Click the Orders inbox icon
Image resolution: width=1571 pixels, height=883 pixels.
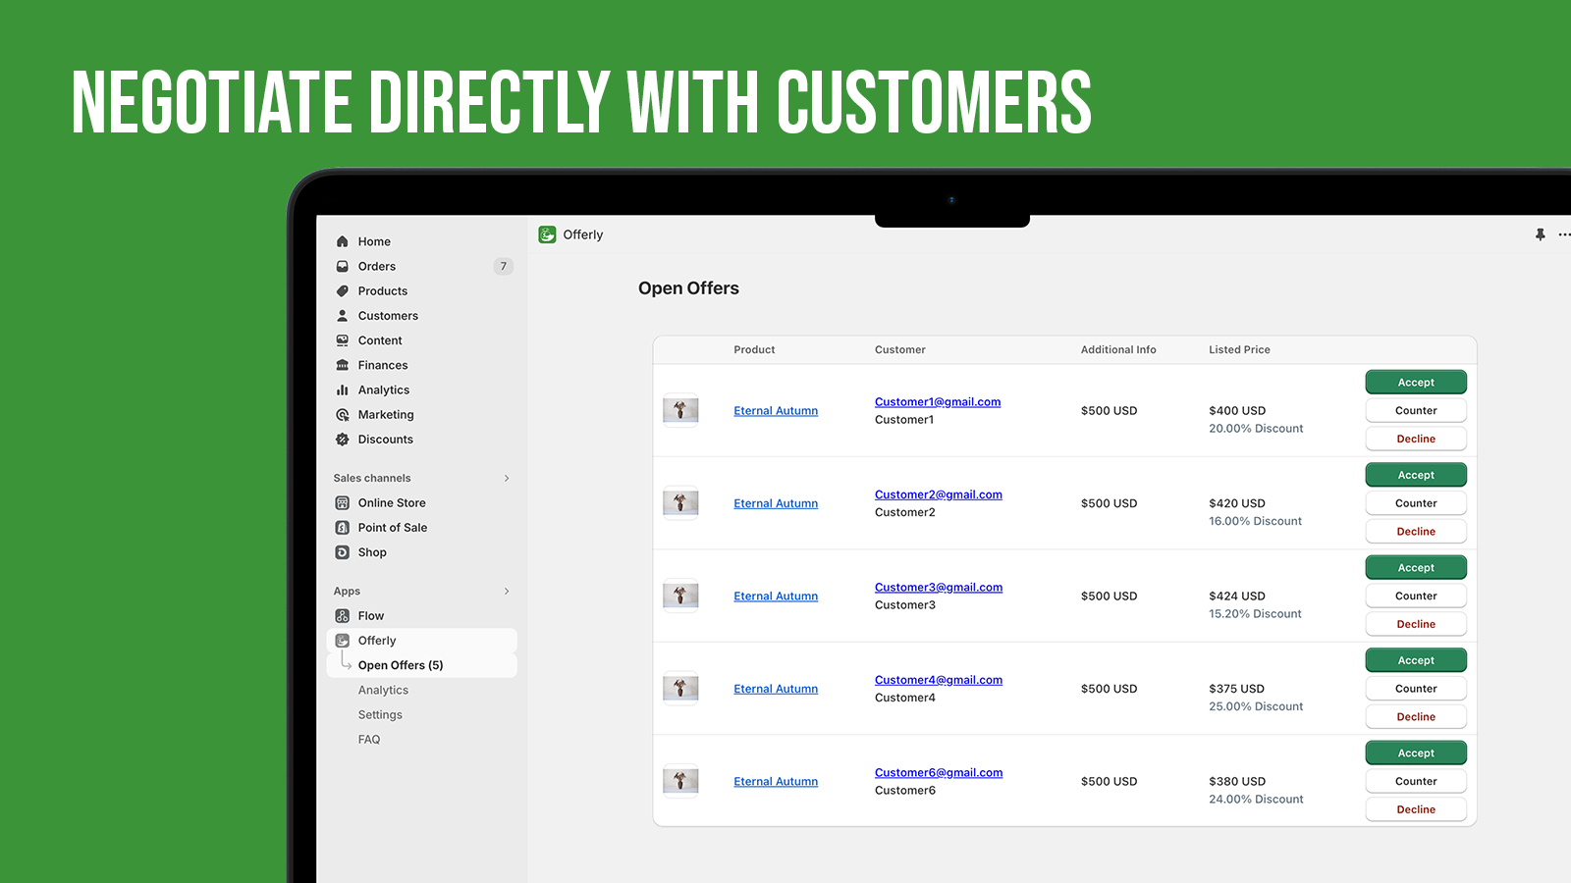click(x=343, y=266)
